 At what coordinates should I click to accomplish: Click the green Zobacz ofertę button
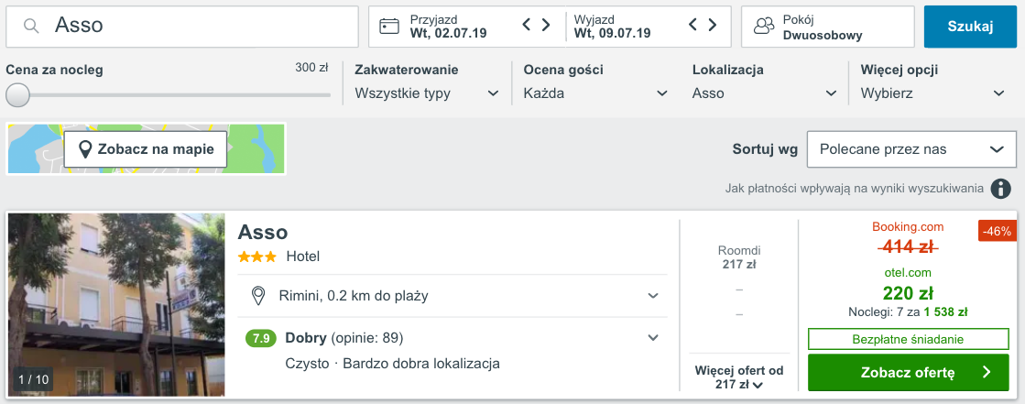(x=908, y=373)
